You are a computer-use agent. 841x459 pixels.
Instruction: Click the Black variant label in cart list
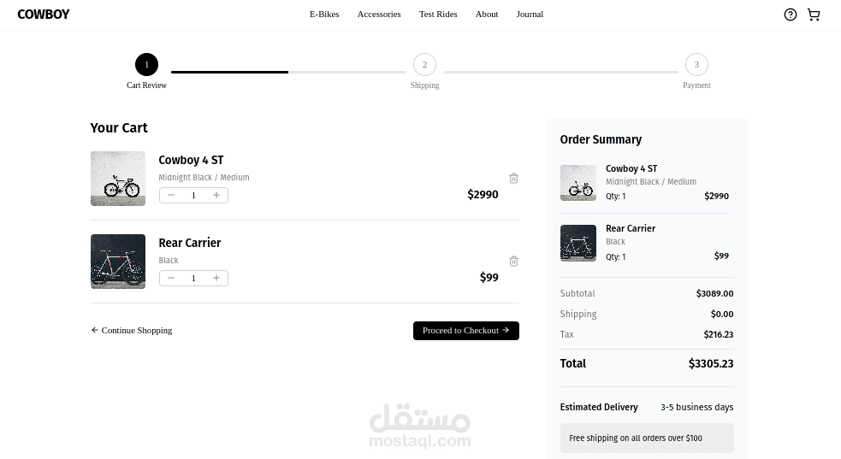click(169, 261)
